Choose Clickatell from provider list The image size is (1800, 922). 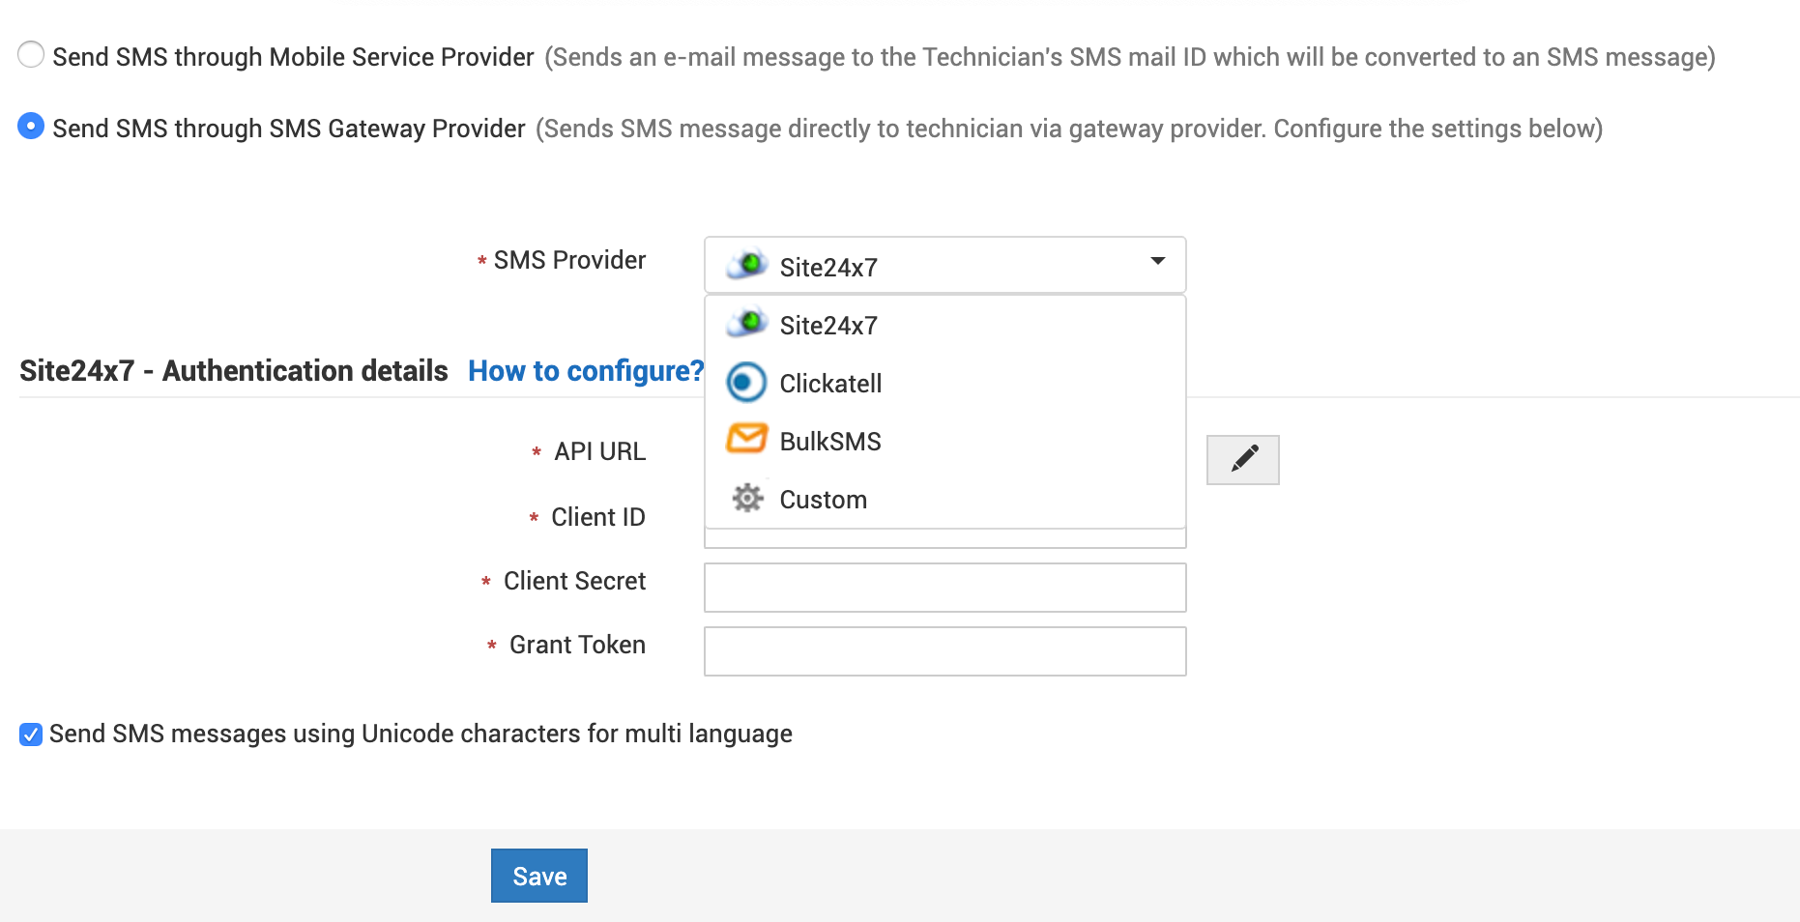(830, 384)
